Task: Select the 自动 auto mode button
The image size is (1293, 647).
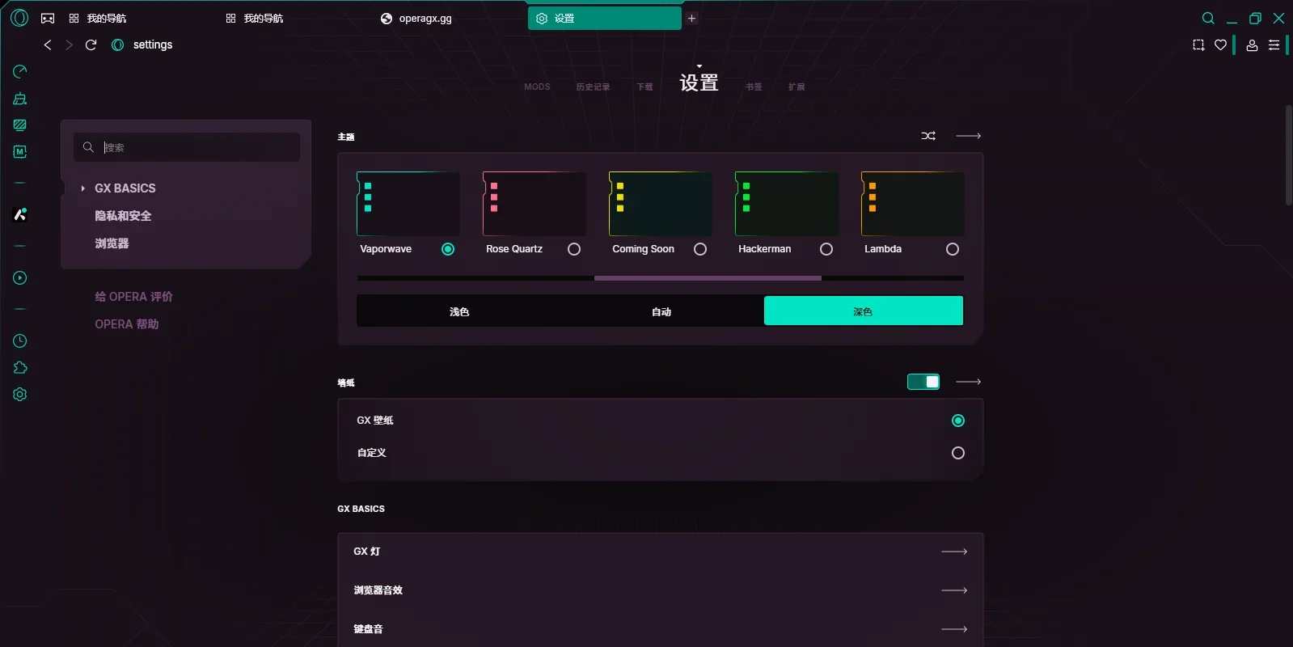Action: [661, 311]
